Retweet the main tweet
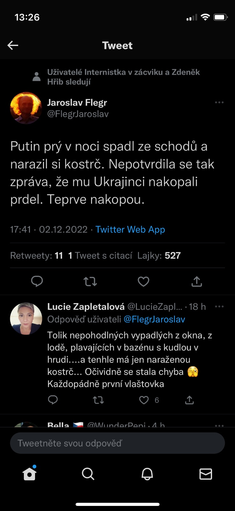 [90, 281]
